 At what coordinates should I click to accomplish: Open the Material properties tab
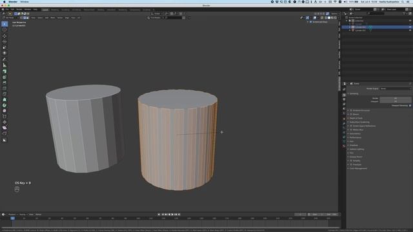click(344, 146)
